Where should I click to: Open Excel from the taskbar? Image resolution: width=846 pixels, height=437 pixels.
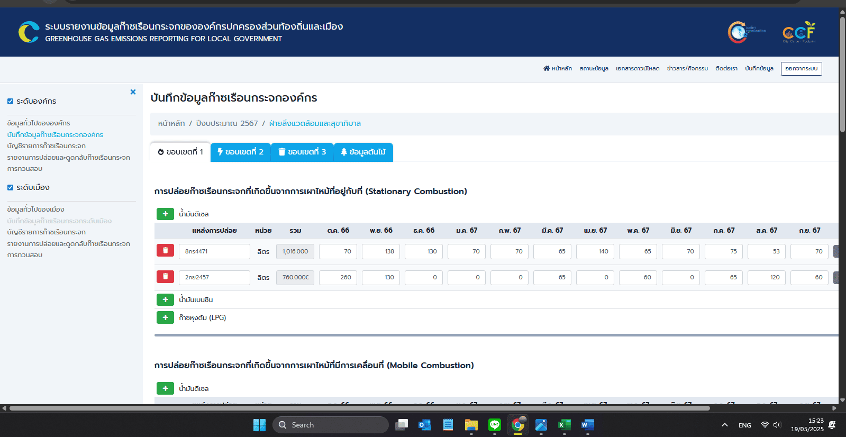click(x=564, y=425)
